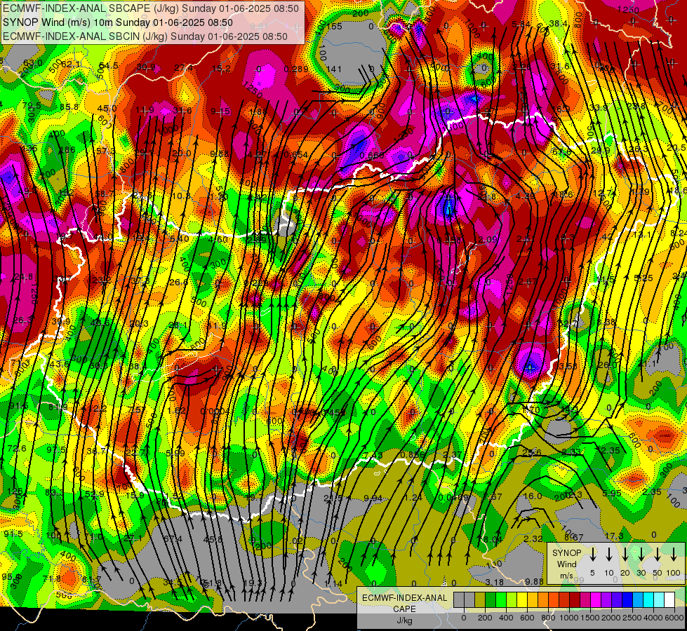Viewport: 687px width, 631px height.
Task: Click the 17.3 map value
Action: (614, 536)
